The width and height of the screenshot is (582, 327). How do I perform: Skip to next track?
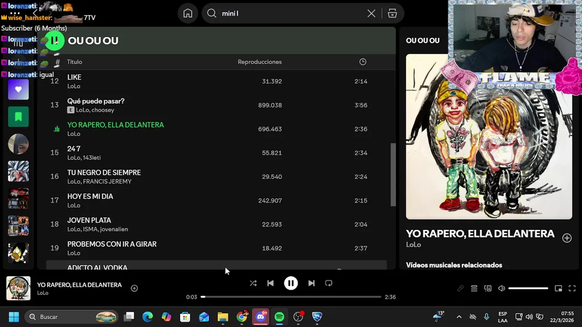(x=311, y=283)
